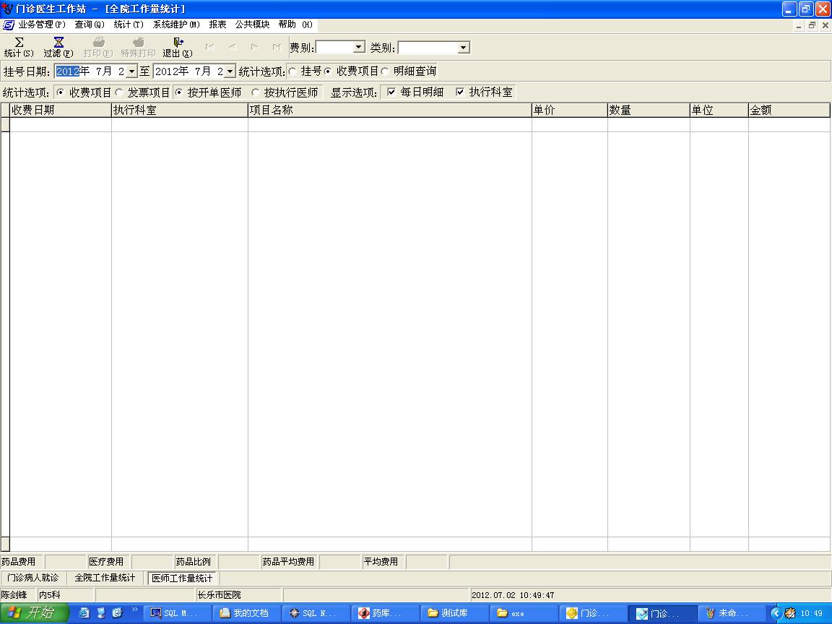Switch to 药库... taskbar window
The height and width of the screenshot is (624, 832).
pos(385,613)
